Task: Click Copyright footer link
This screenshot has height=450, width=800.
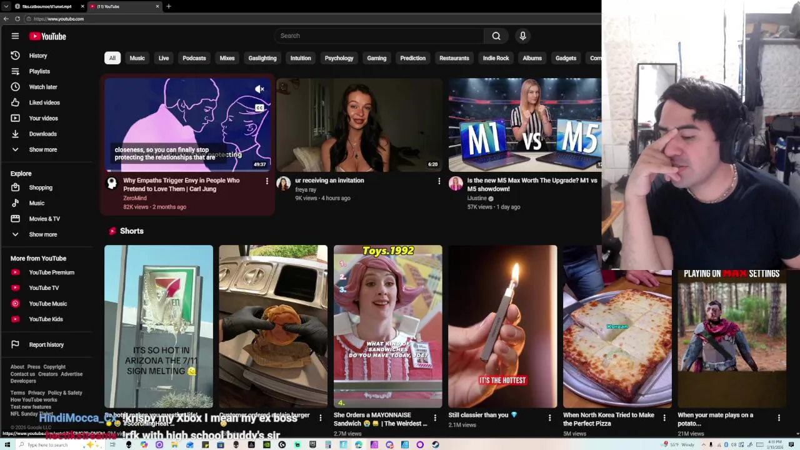Action: pos(54,367)
